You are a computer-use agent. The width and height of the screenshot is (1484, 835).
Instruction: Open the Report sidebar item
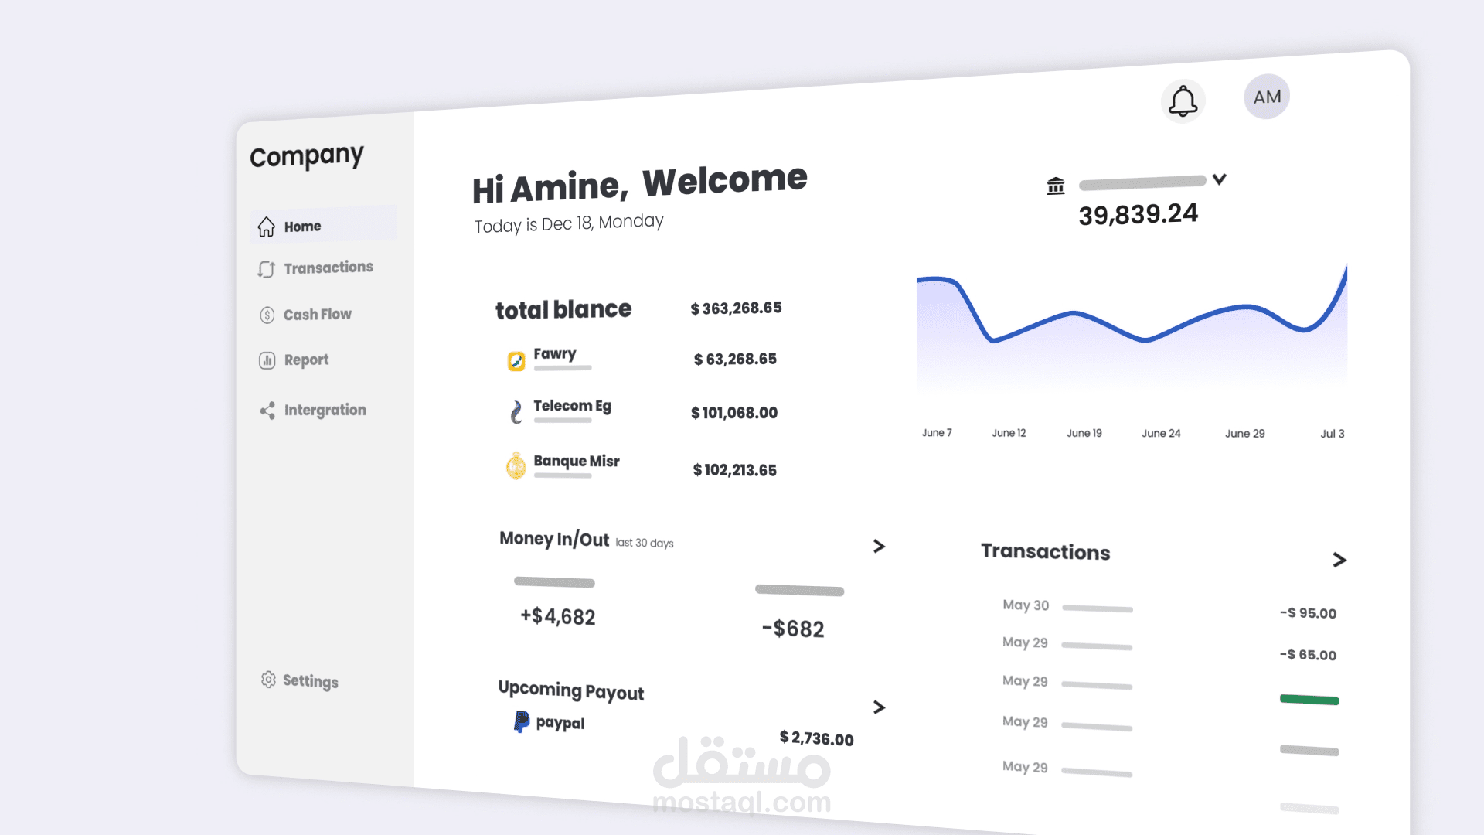306,360
